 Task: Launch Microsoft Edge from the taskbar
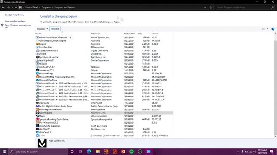coord(89,152)
